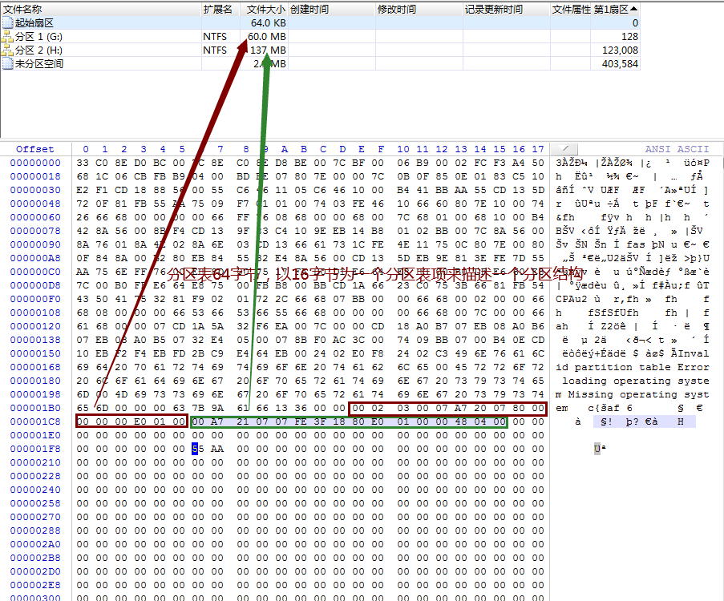Click hex column header 0
The image size is (724, 601).
[x=86, y=148]
